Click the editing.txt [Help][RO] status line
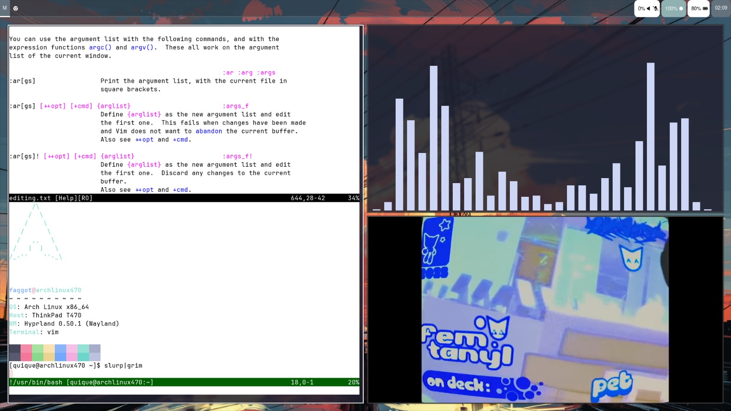Screen dimensions: 731x411 tap(51, 198)
